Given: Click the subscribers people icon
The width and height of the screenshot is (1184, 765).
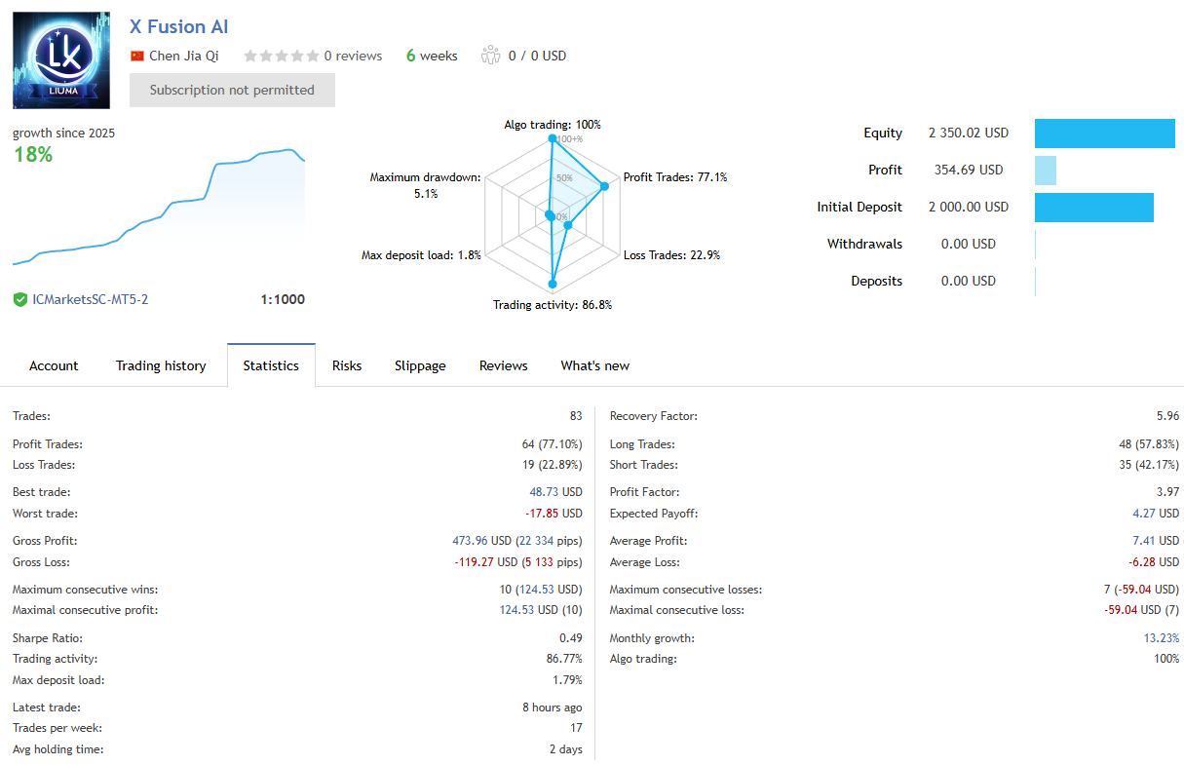Looking at the screenshot, I should coord(489,56).
